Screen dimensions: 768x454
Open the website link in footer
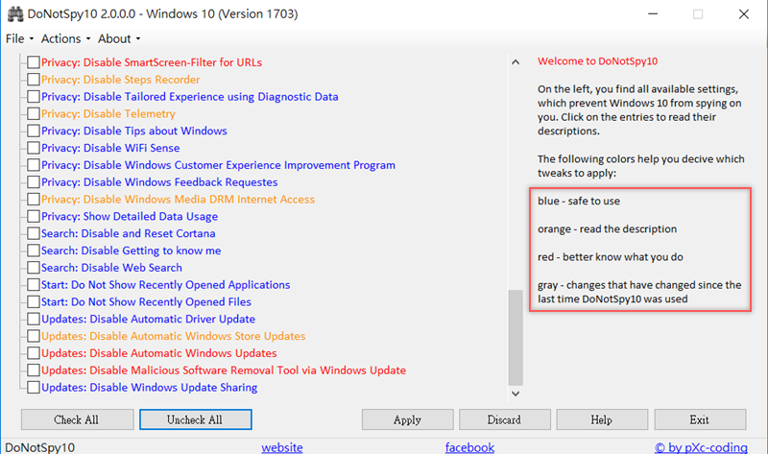pos(282,447)
